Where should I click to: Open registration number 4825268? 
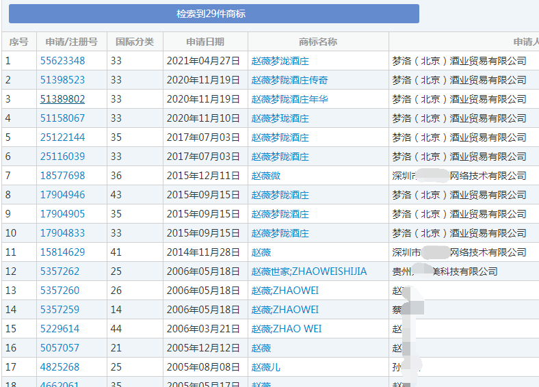[x=60, y=367]
